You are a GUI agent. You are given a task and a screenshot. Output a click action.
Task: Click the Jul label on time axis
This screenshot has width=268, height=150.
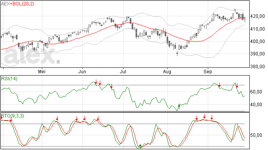pos(123,71)
